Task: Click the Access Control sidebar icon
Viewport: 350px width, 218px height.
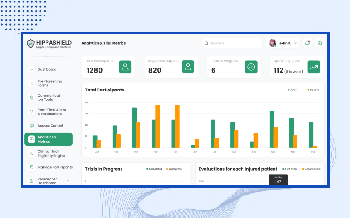Action: click(x=31, y=126)
